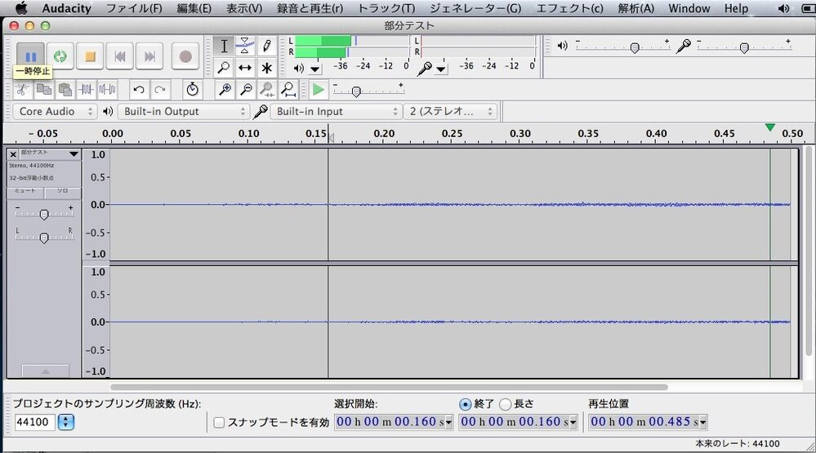Select the Draw pencil tool

(266, 46)
